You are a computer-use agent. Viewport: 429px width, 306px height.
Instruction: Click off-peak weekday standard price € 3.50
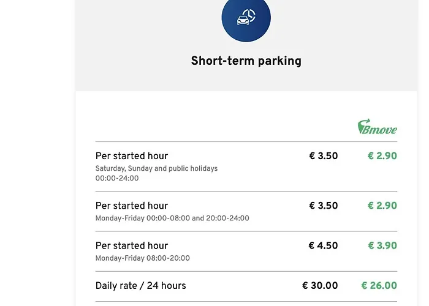[x=323, y=206]
